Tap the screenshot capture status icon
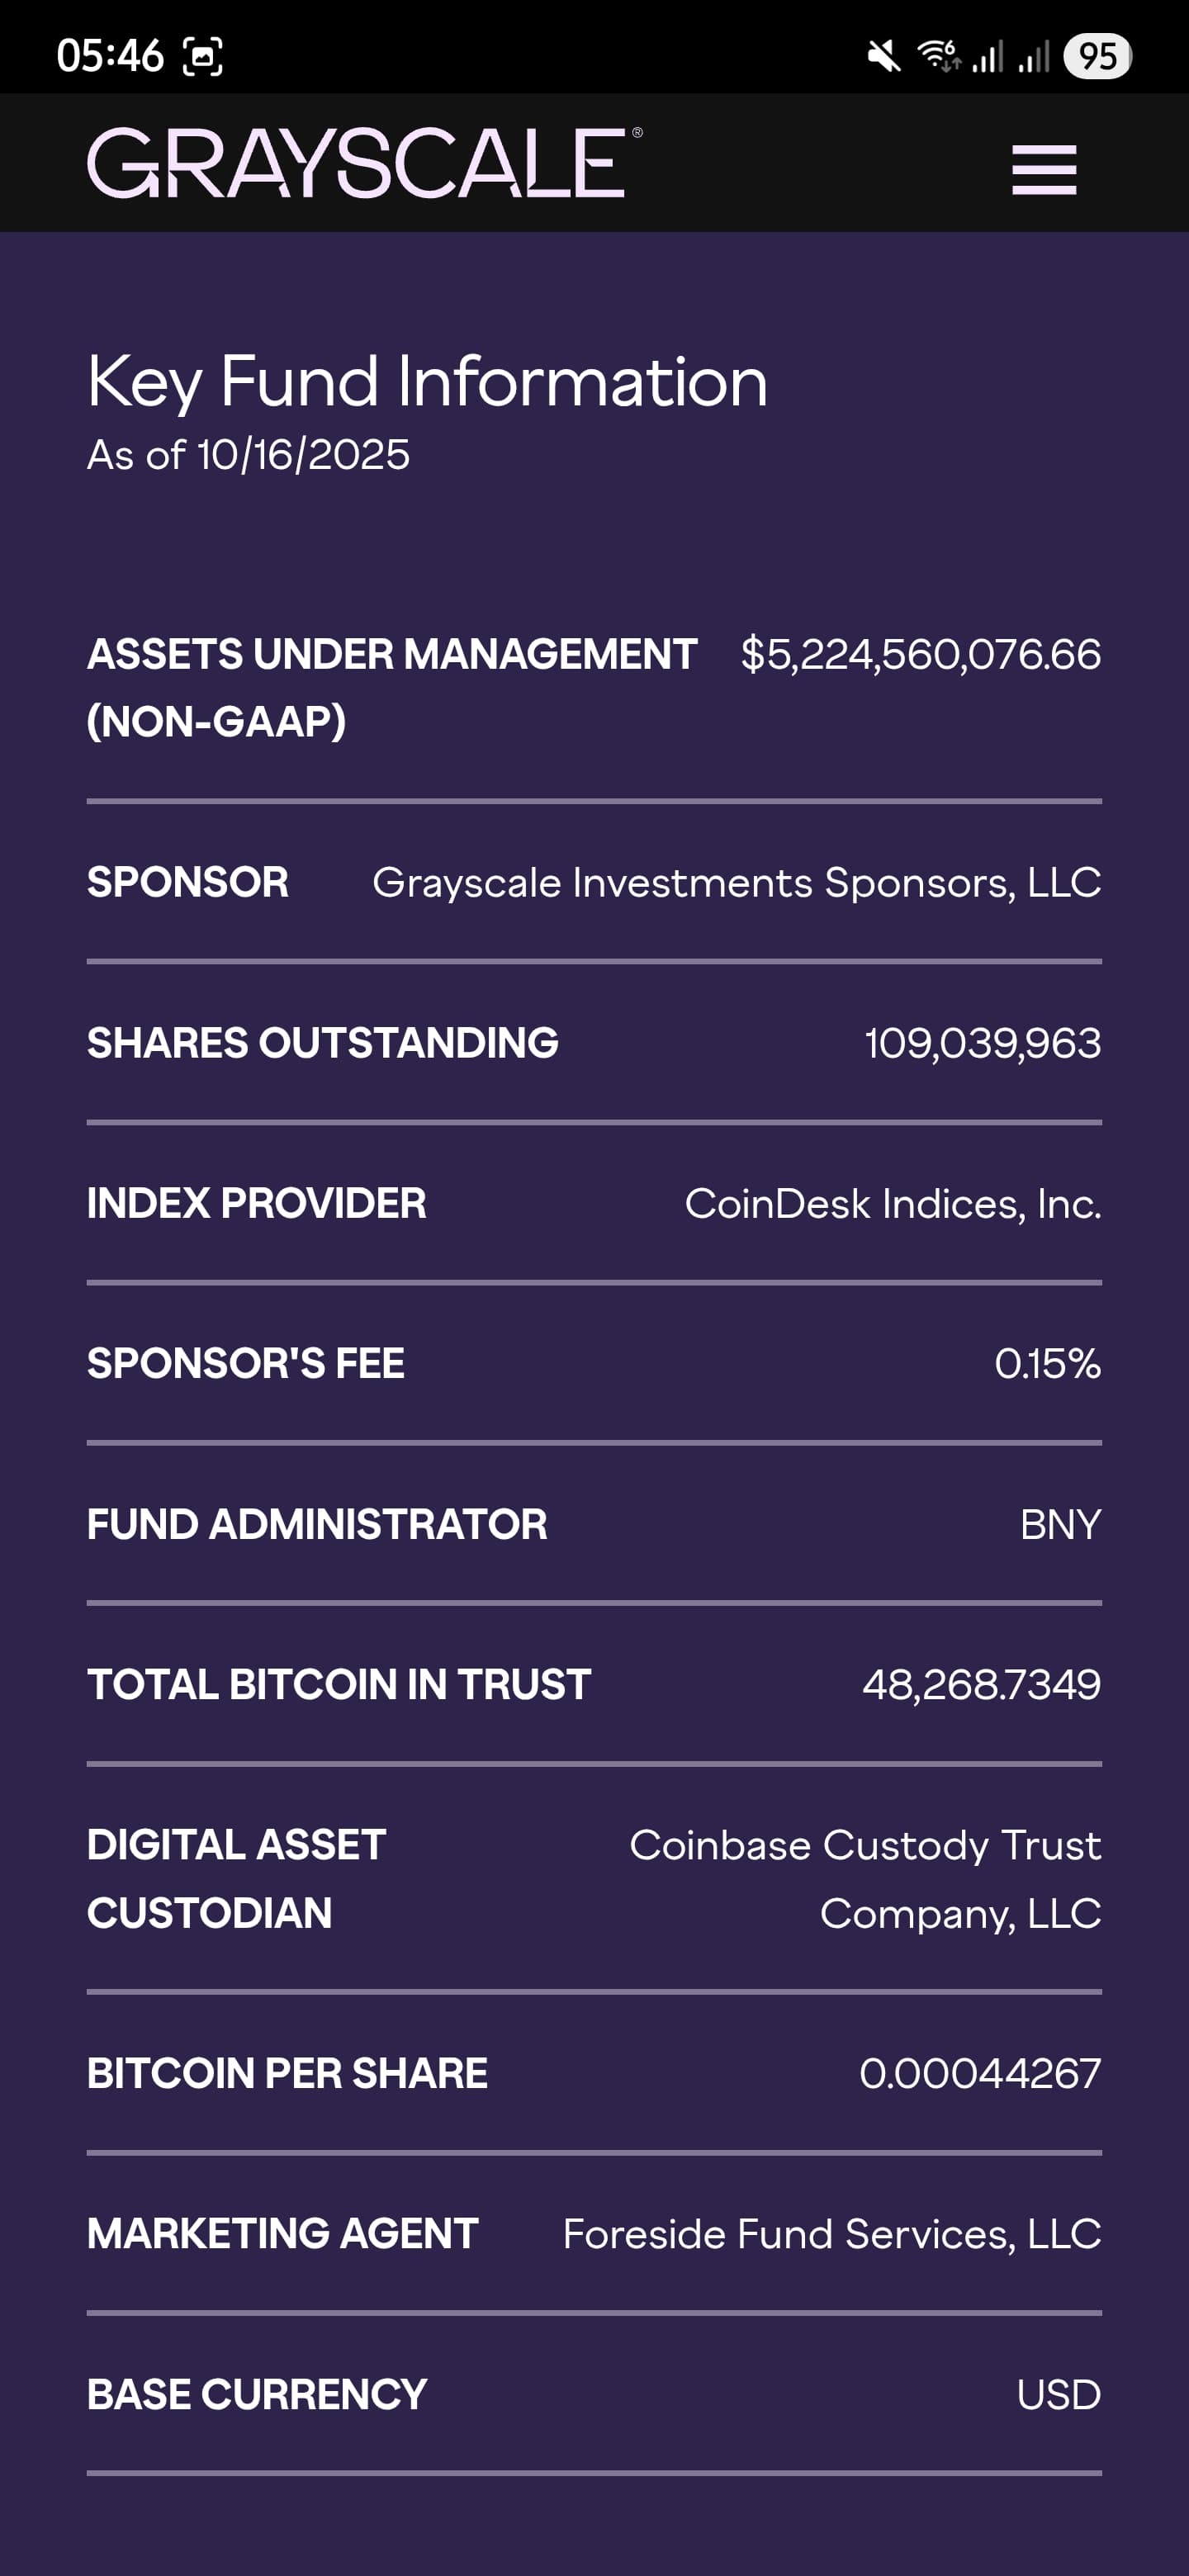Screen dimensions: 1189x2576 (x=203, y=56)
